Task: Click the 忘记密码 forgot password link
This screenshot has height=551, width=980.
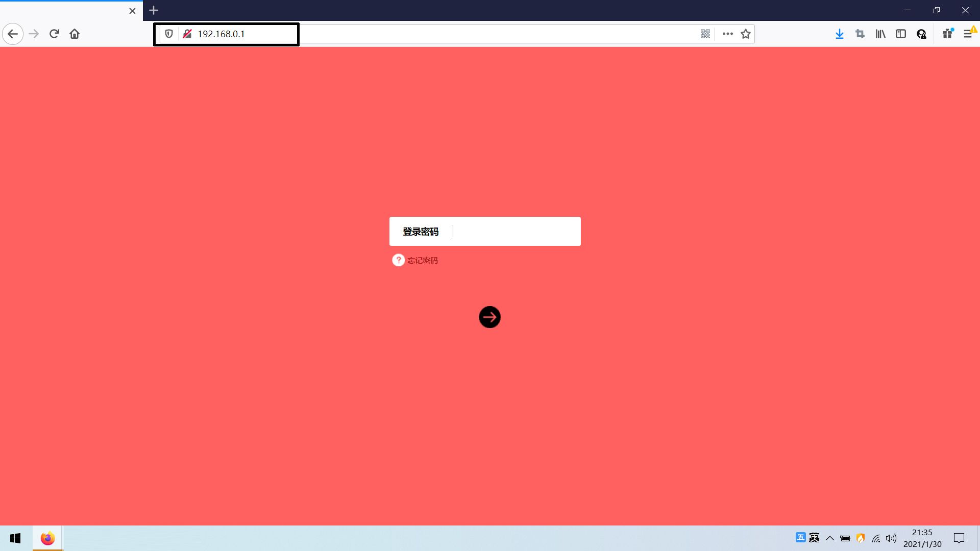Action: click(x=422, y=260)
